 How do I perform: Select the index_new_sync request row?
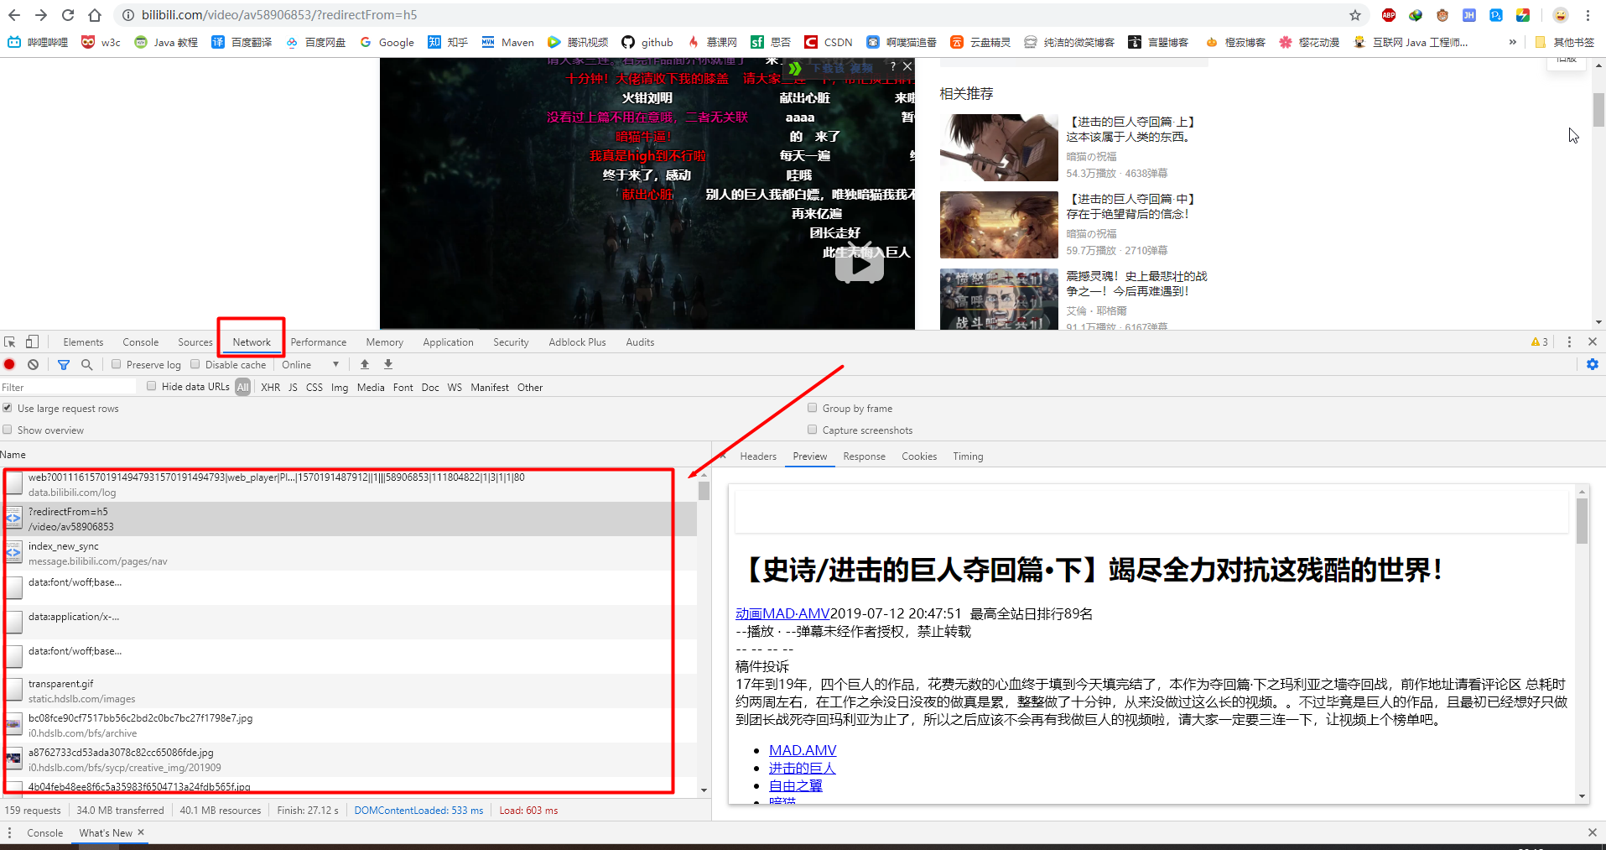[x=348, y=554]
